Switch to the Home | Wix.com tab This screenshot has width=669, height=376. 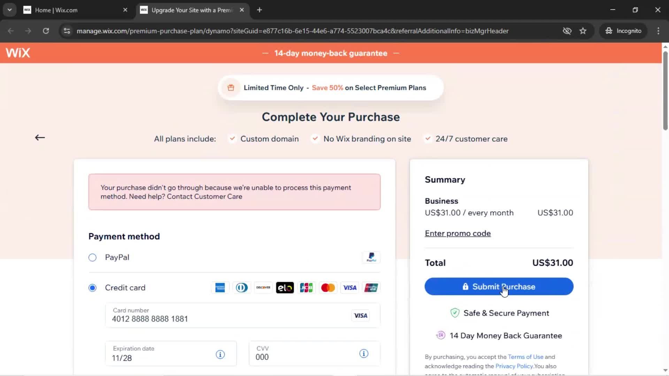(75, 10)
